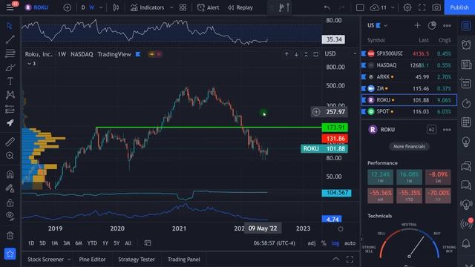The width and height of the screenshot is (475, 267).
Task: Select the 1D time range
Action: (31, 243)
